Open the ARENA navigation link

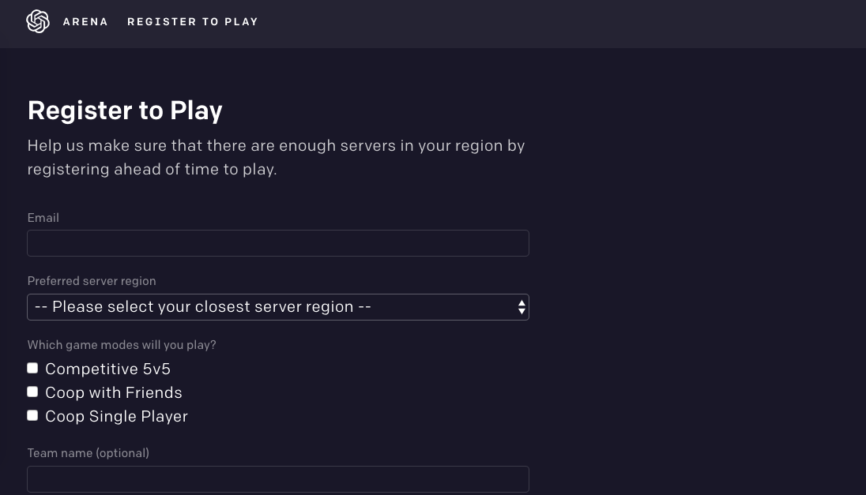[85, 22]
